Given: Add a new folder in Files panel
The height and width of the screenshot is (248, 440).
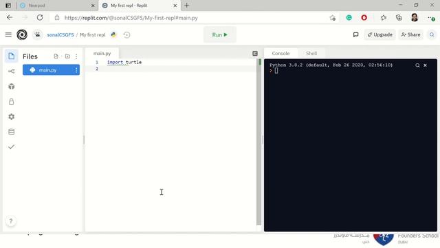Looking at the screenshot, I should point(67,56).
